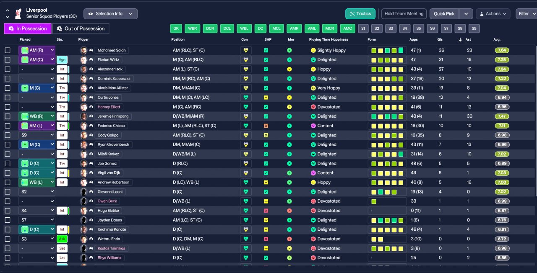The image size is (537, 273).
Task: Select the AMC position slot
Action: click(347, 28)
